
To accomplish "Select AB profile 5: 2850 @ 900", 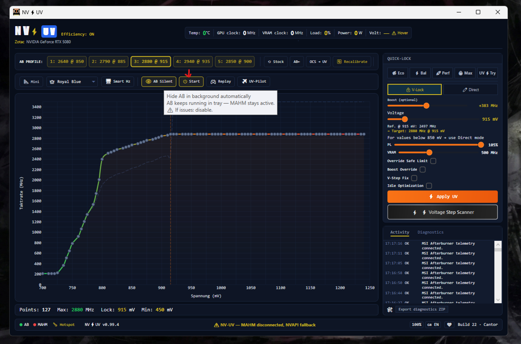I will point(234,61).
